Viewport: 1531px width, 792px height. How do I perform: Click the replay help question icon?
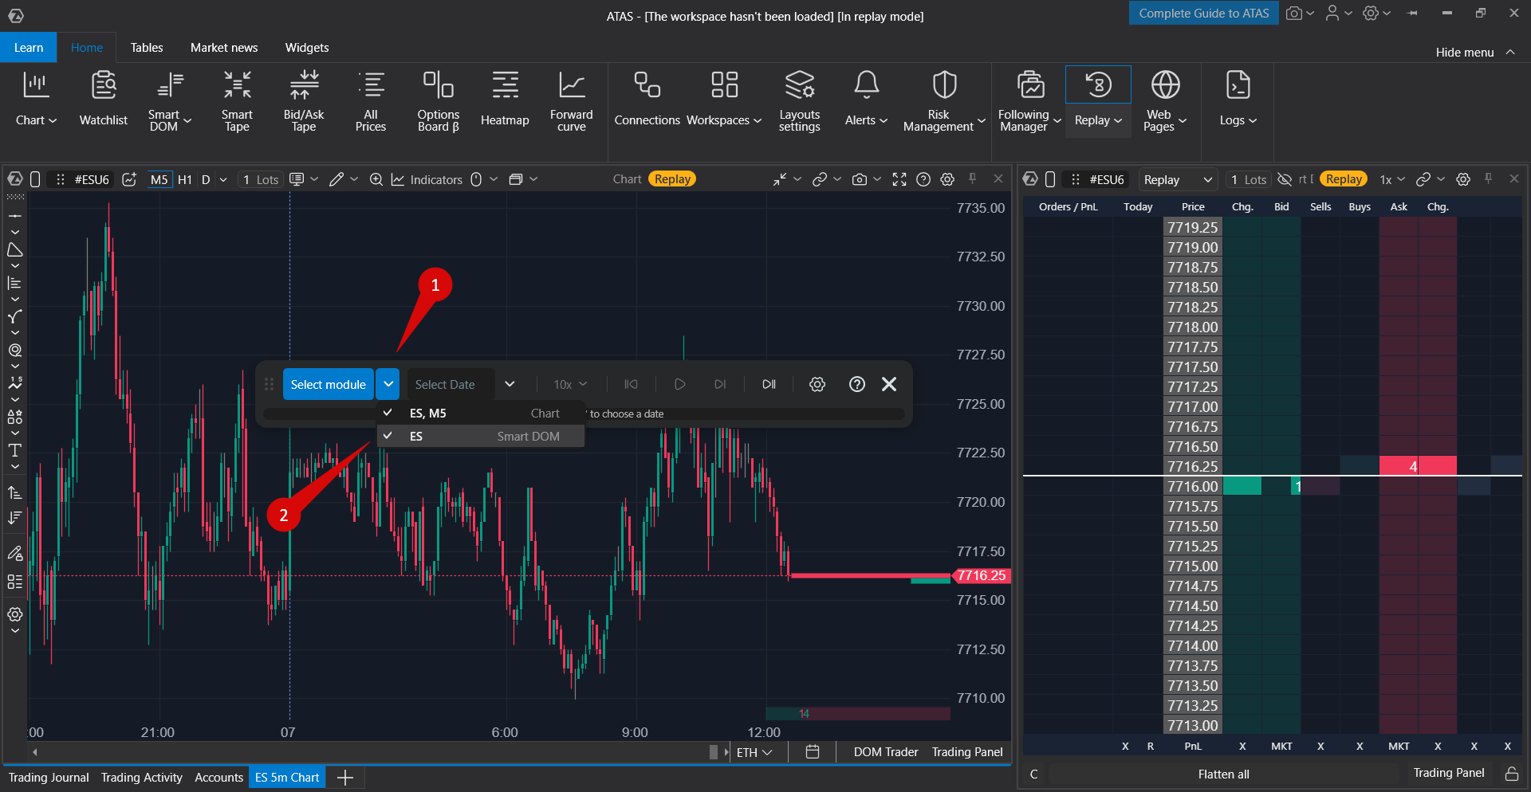pyautogui.click(x=857, y=384)
